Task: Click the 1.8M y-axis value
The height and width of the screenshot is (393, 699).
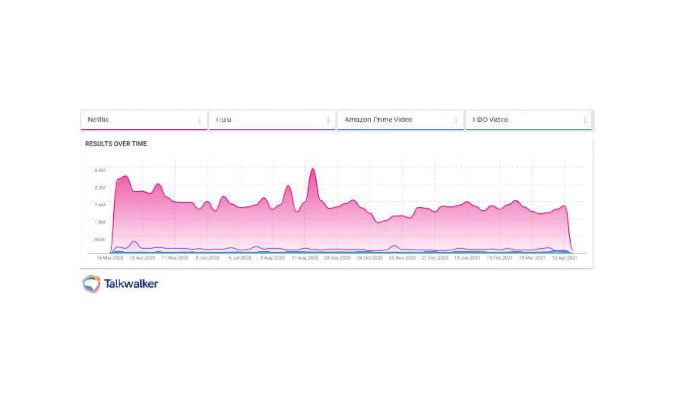Action: point(100,222)
